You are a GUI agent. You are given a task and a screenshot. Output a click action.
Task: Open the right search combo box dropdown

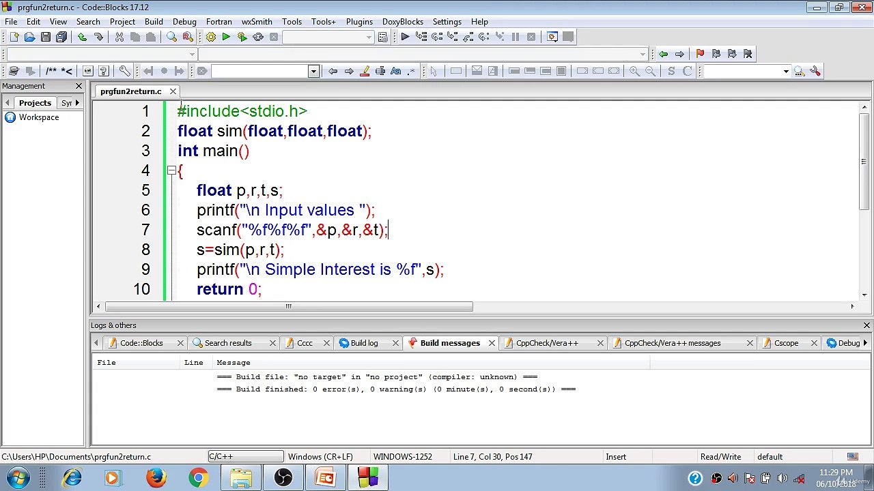(785, 71)
